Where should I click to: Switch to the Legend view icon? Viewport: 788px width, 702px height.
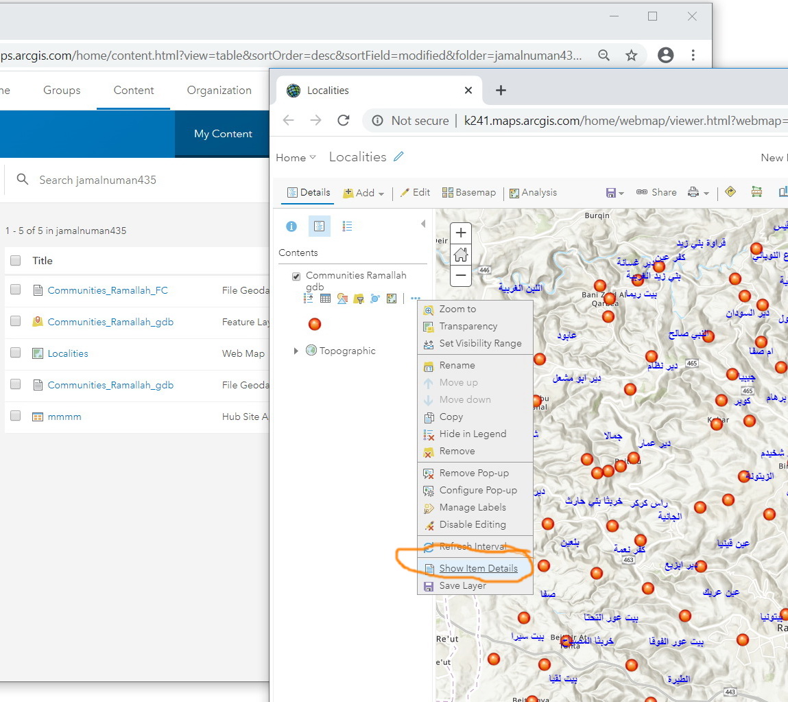coord(348,226)
